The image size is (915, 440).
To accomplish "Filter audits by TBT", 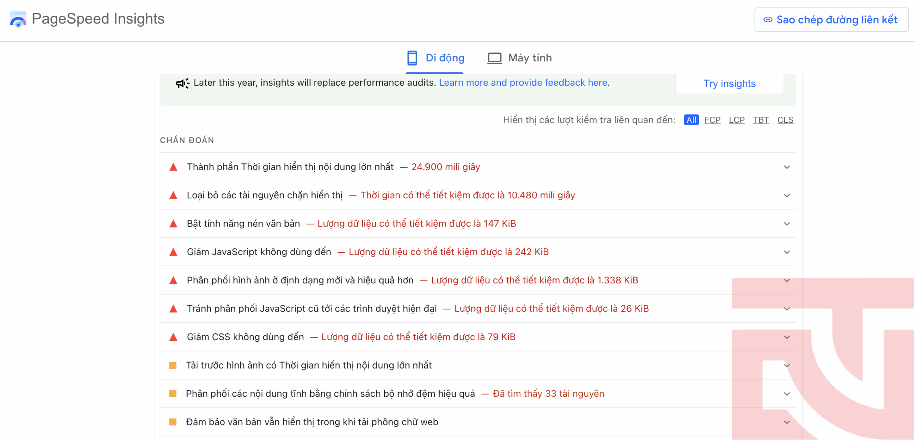I will pyautogui.click(x=761, y=120).
